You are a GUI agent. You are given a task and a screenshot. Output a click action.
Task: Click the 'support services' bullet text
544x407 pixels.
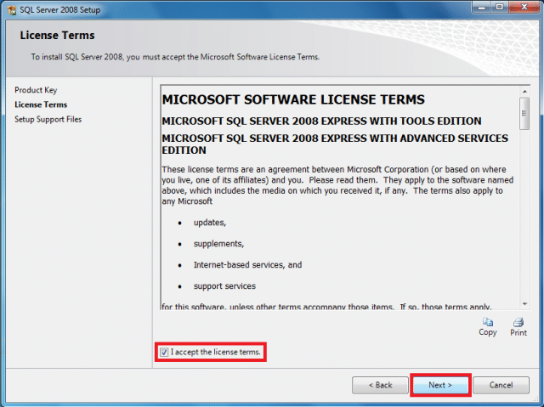pos(224,286)
